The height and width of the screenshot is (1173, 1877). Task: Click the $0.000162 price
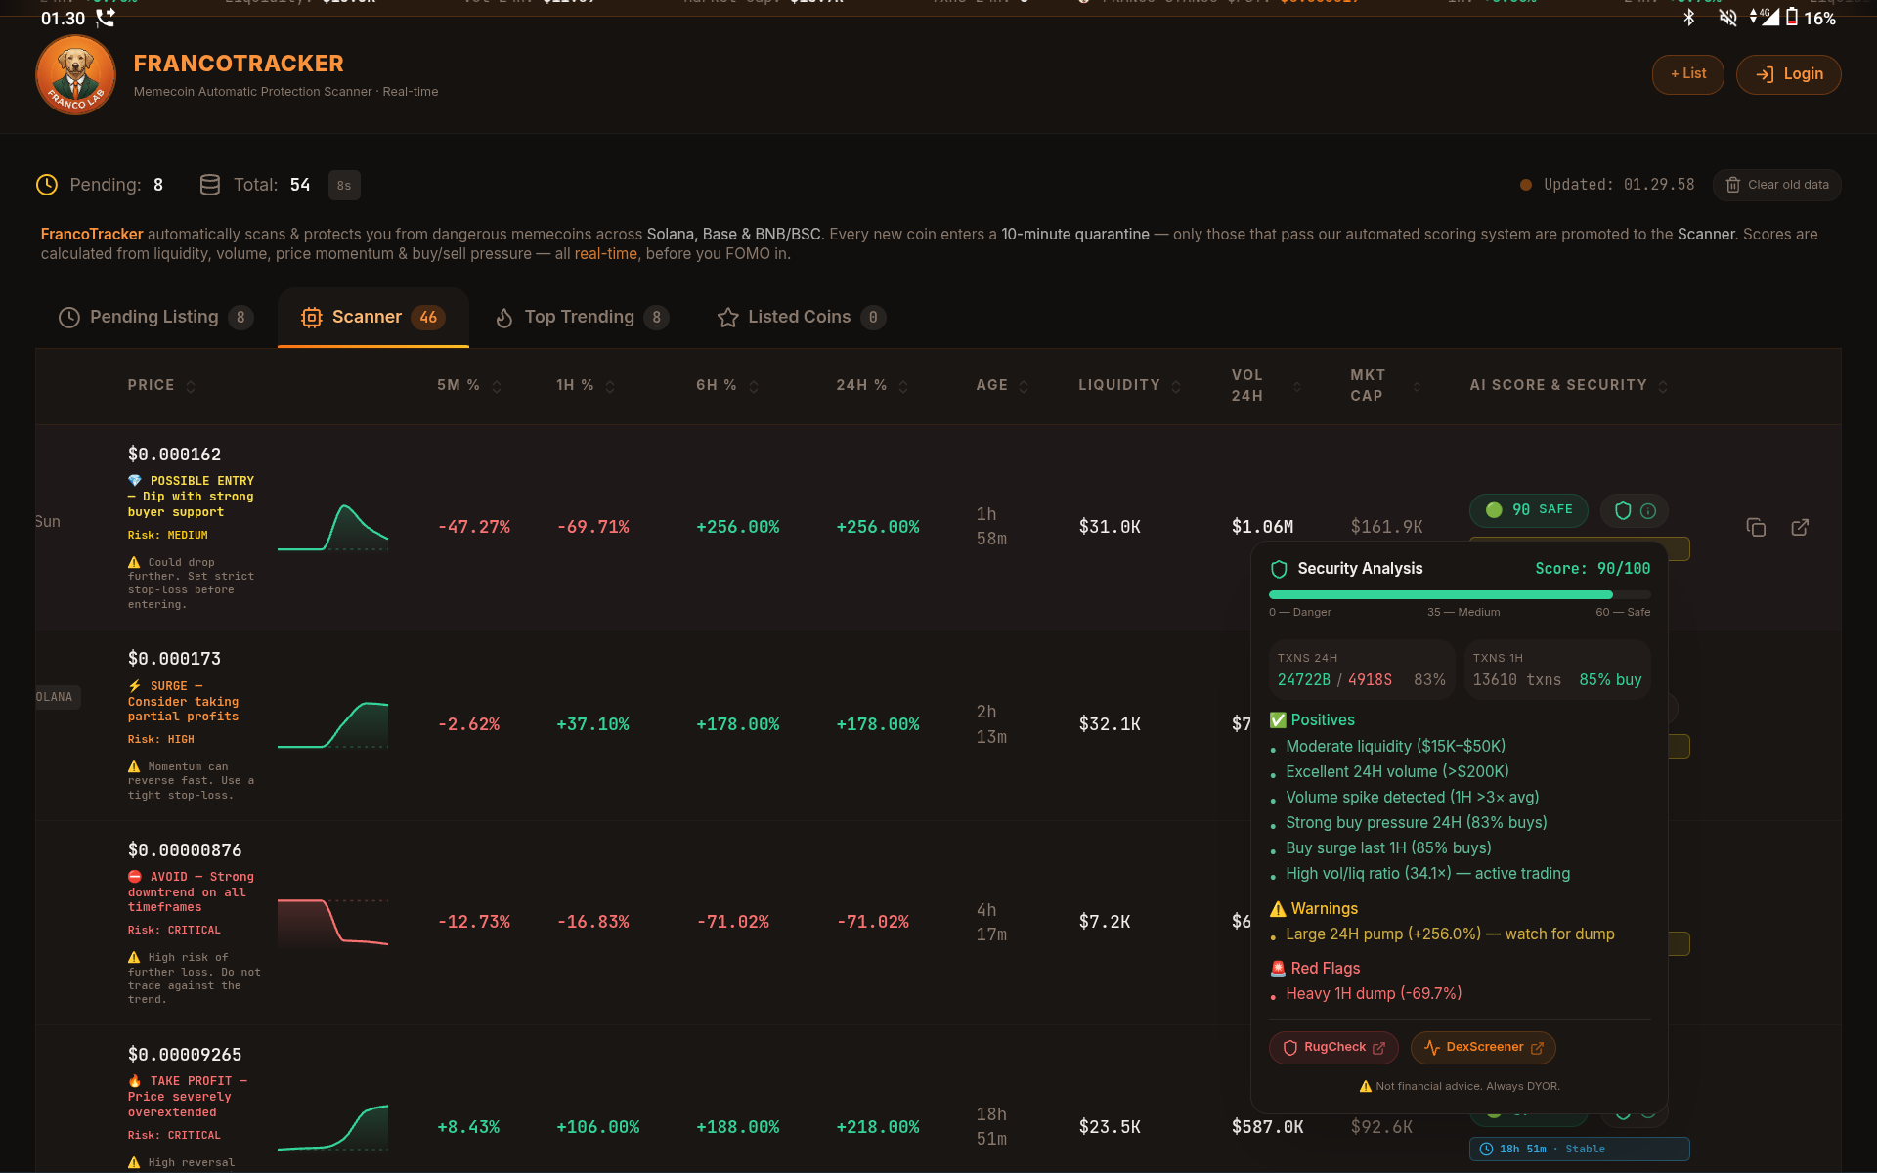(x=174, y=455)
